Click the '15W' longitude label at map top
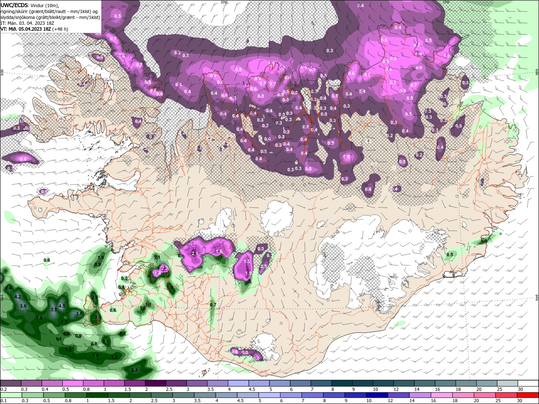The width and height of the screenshot is (539, 404). click(446, 2)
